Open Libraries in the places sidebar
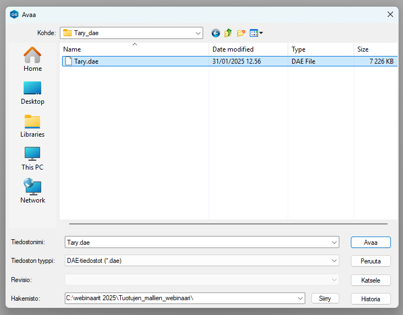The height and width of the screenshot is (315, 403). [32, 125]
